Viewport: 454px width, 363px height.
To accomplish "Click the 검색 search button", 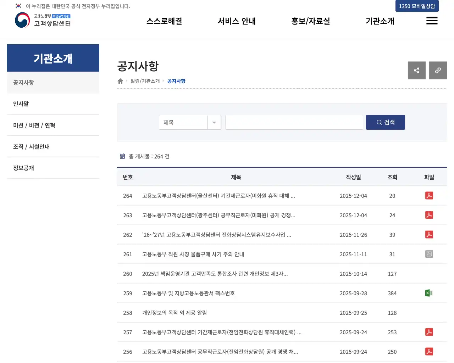I will click(386, 122).
